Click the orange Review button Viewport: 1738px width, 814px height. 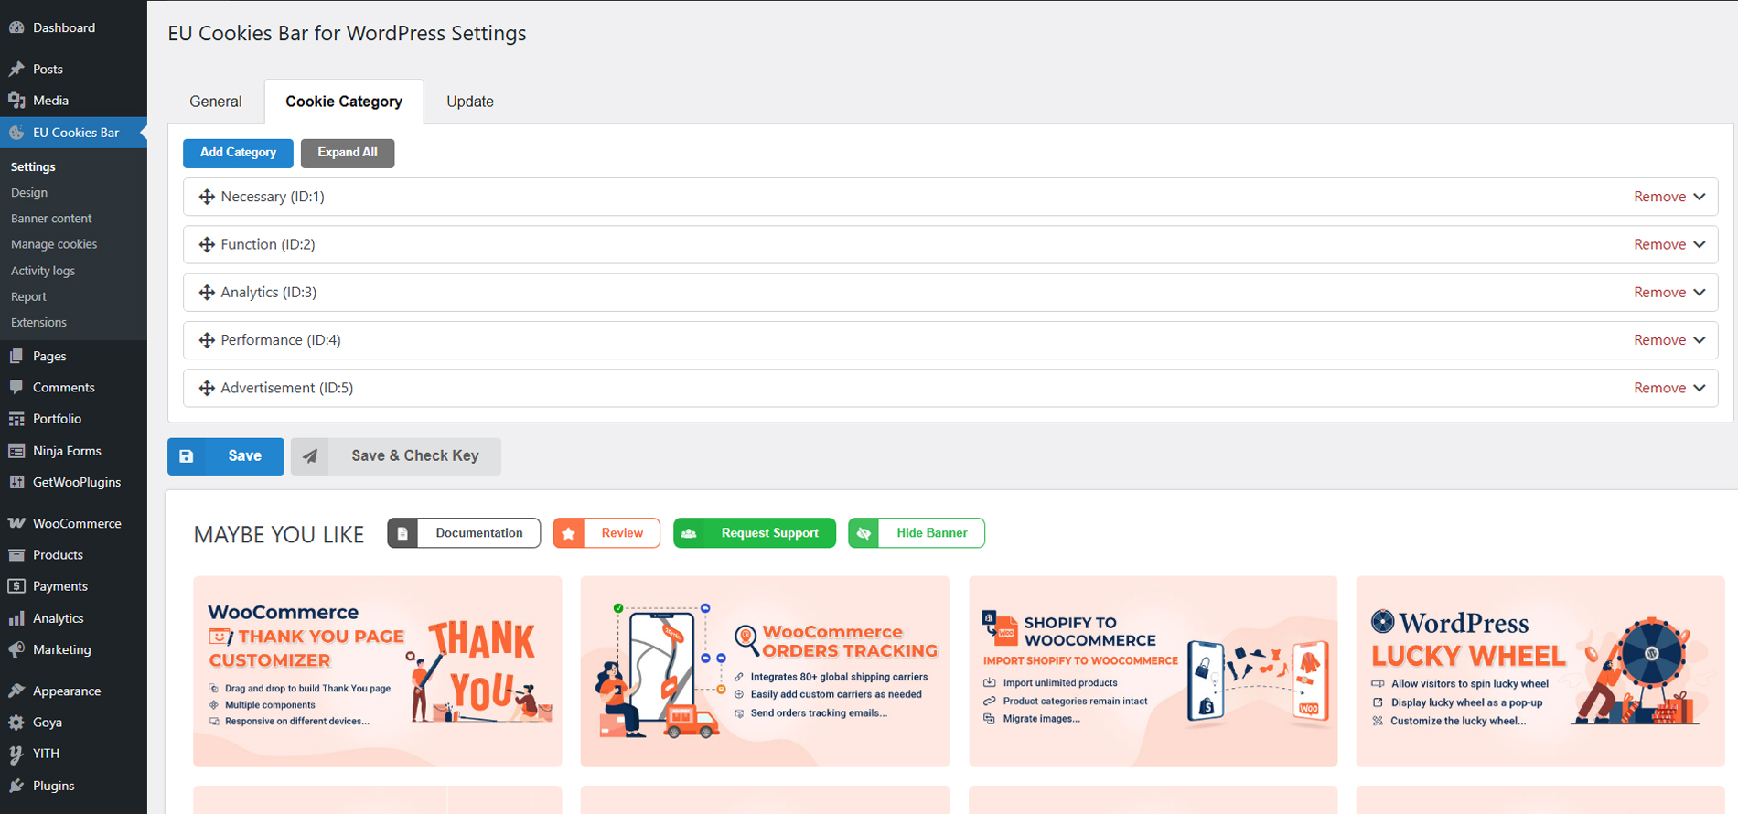coord(606,533)
